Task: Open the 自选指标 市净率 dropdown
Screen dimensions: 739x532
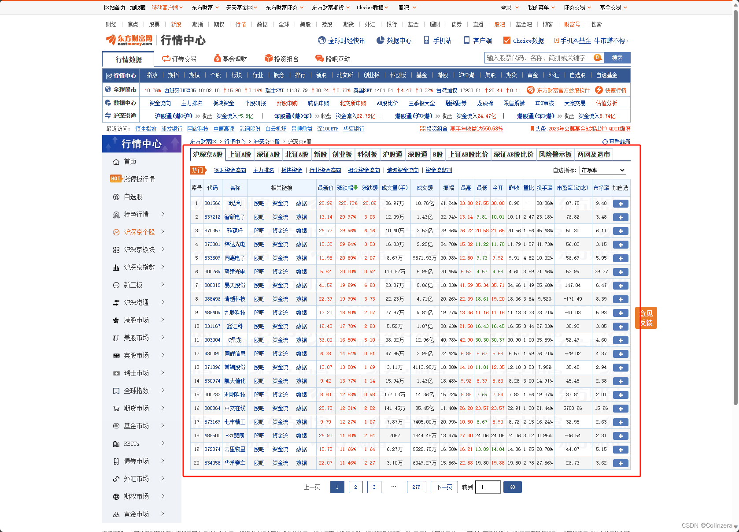Action: click(x=603, y=170)
